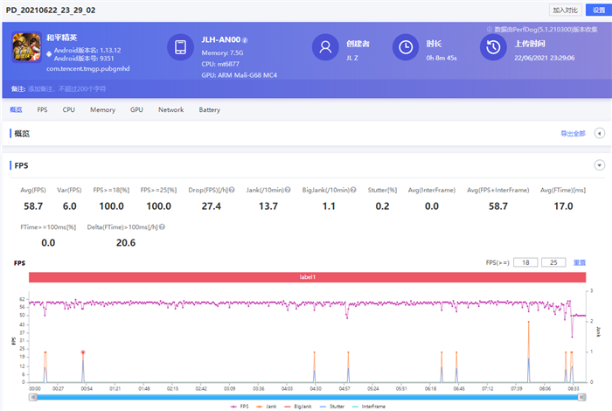Viewport: 612px width, 411px height.
Task: Switch to the Memory tab
Action: (102, 109)
